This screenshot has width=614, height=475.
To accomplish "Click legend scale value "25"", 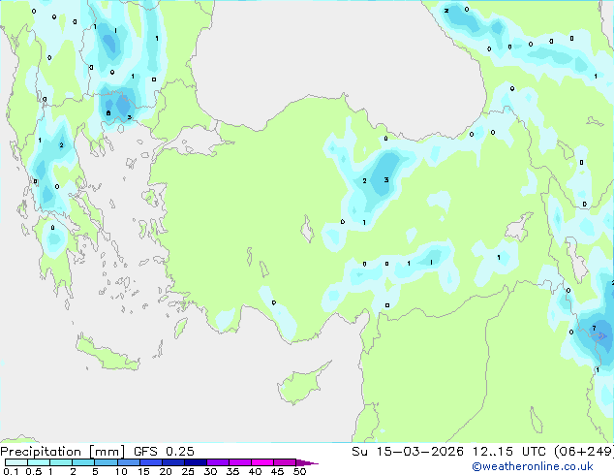I will (x=188, y=471).
